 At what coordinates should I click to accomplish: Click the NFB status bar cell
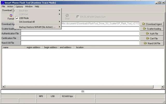click(x=41, y=96)
